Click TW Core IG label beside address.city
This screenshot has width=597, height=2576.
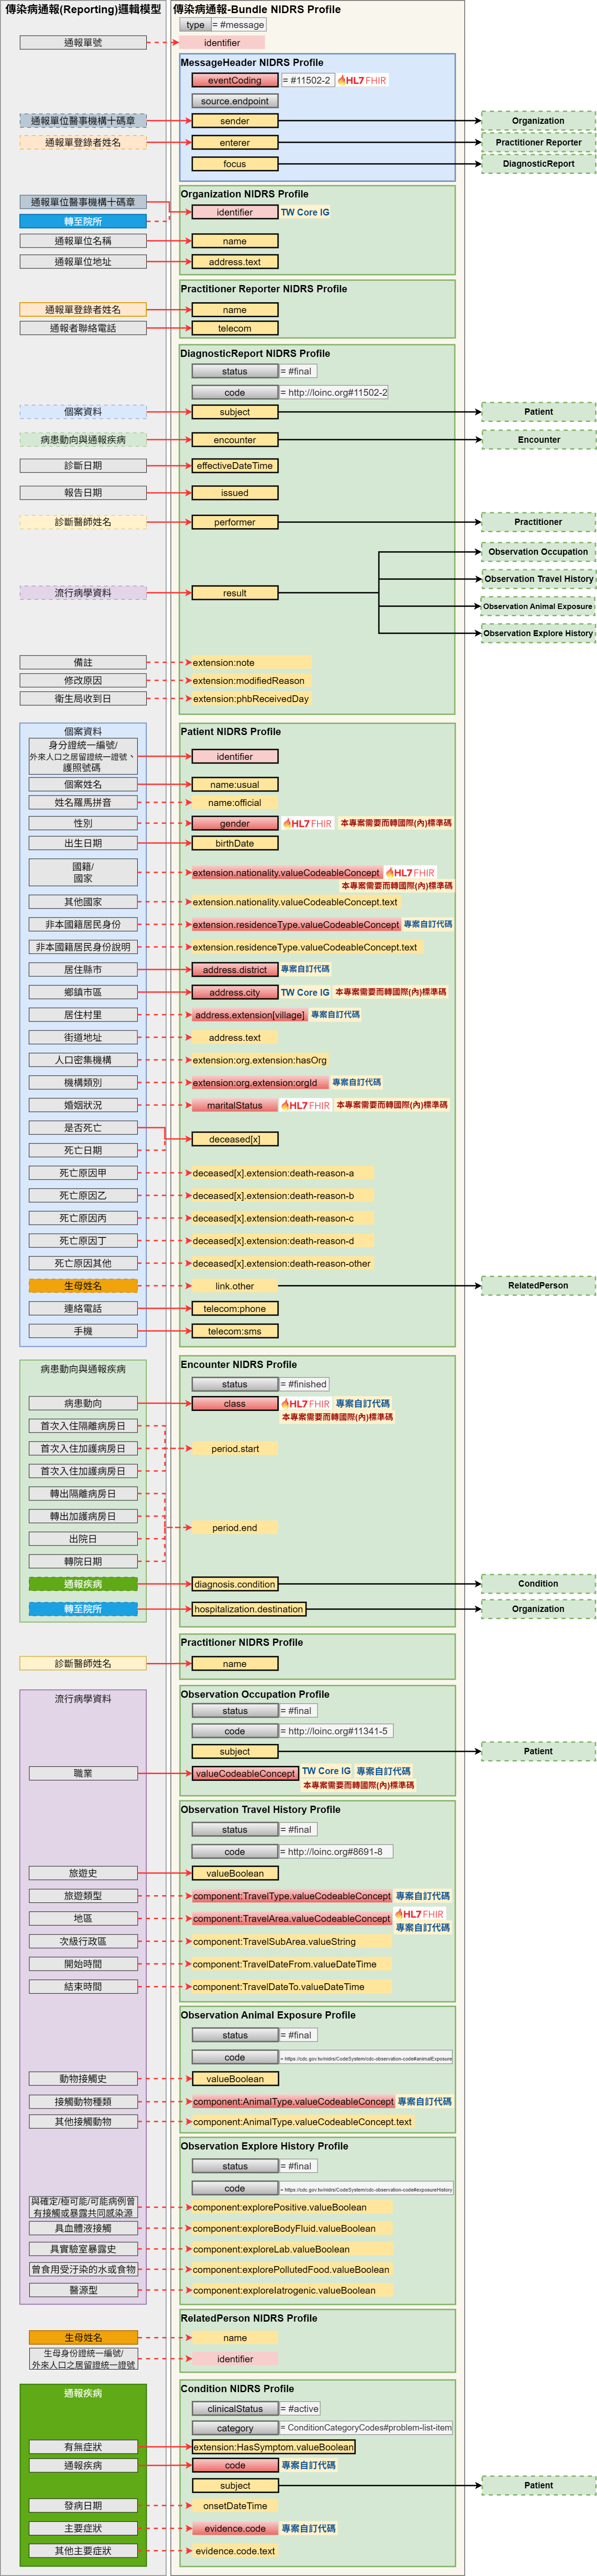[x=305, y=992]
